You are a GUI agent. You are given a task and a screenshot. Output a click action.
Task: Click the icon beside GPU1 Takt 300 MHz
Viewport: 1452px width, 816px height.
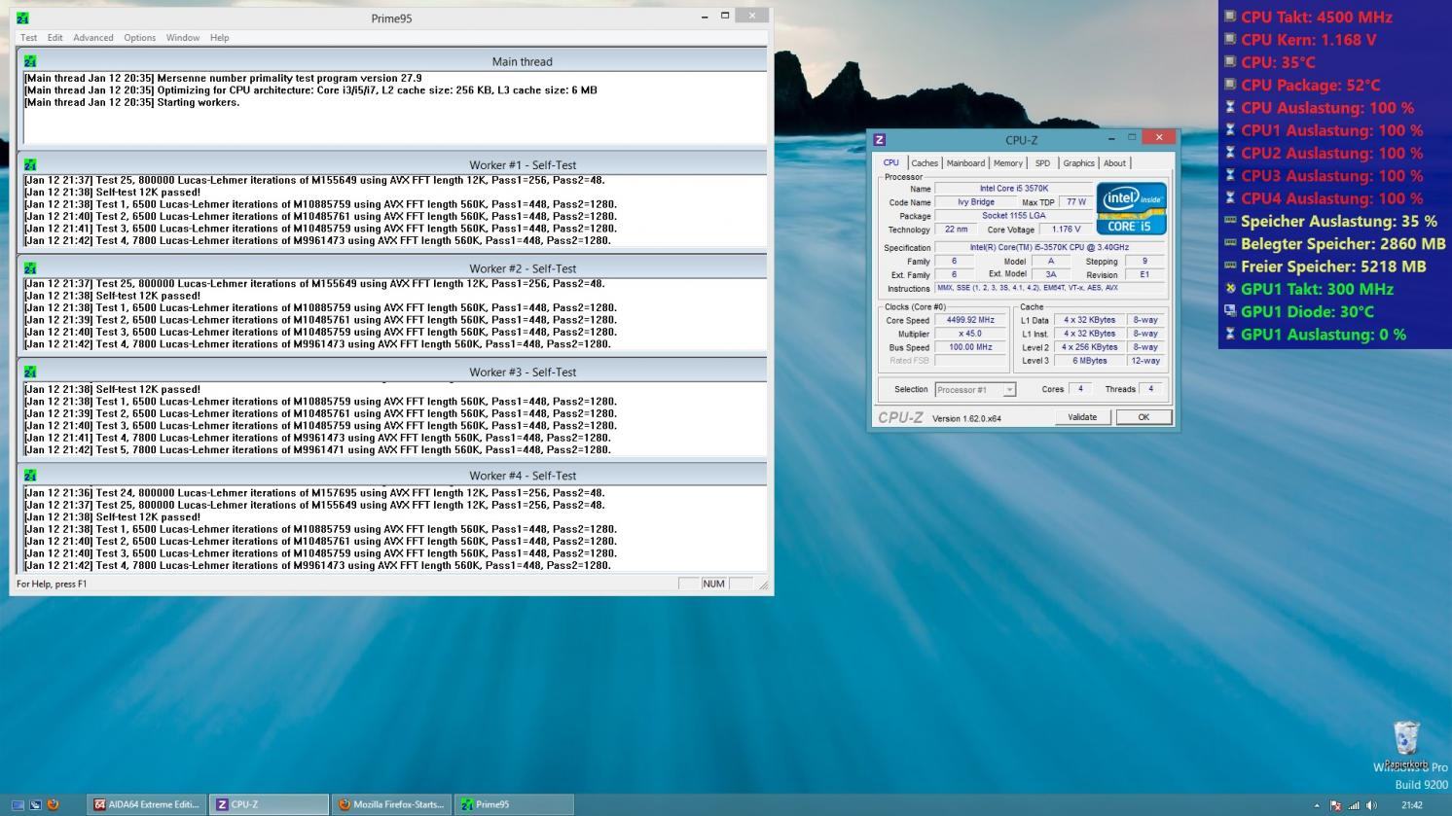[x=1230, y=289]
